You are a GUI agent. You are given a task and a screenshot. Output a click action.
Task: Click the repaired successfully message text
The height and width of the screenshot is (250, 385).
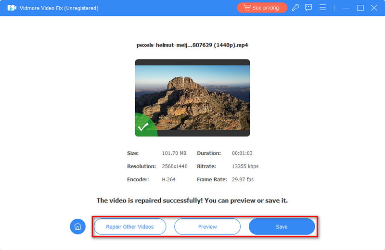pos(192,200)
